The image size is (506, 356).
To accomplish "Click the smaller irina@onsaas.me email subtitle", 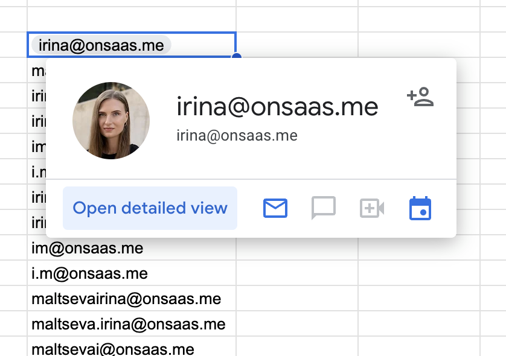I will (237, 135).
